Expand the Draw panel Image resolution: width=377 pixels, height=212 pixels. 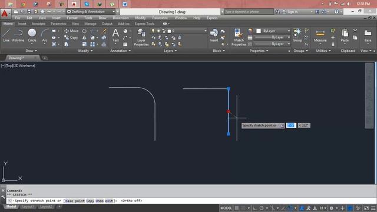[x=31, y=51]
